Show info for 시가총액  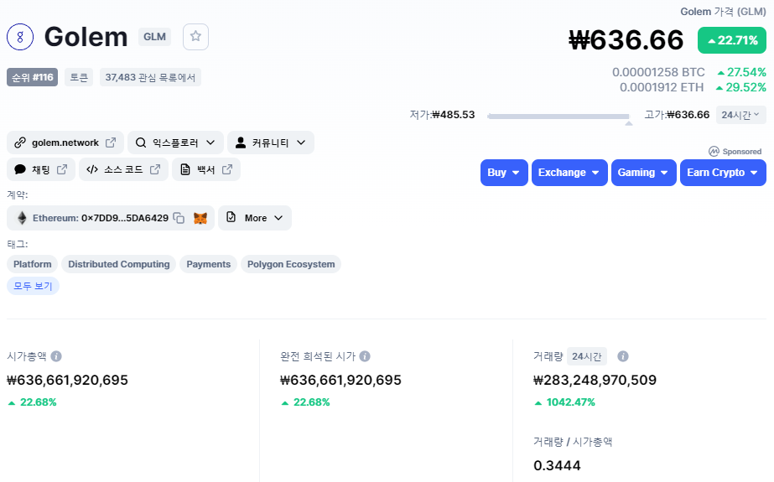[x=56, y=356]
